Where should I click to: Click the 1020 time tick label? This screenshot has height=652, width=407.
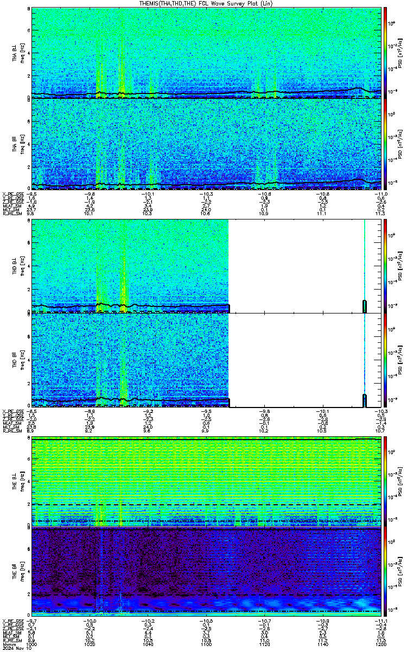[90, 644]
